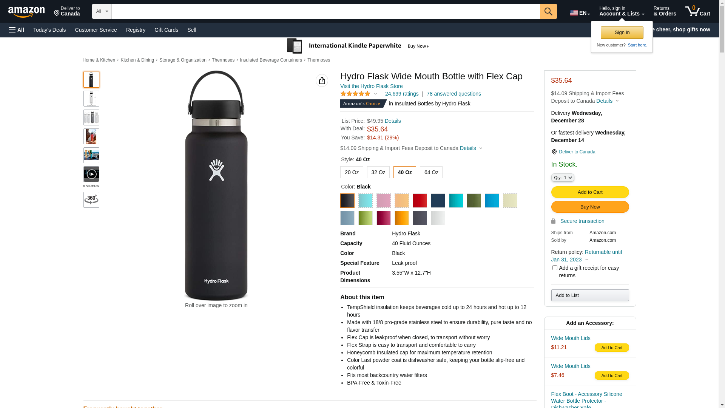This screenshot has width=725, height=408.
Task: Expand the EN language selector
Action: [x=580, y=13]
